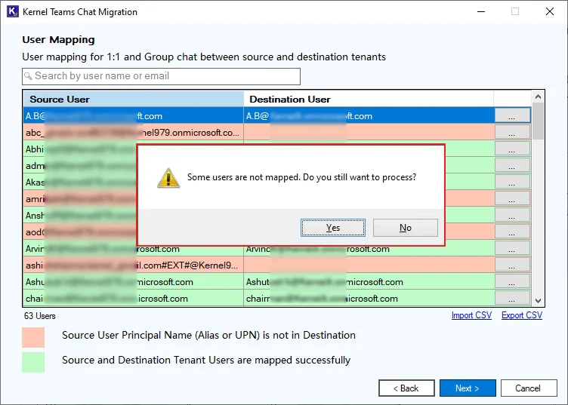Select the chai source user cell

coord(133,299)
